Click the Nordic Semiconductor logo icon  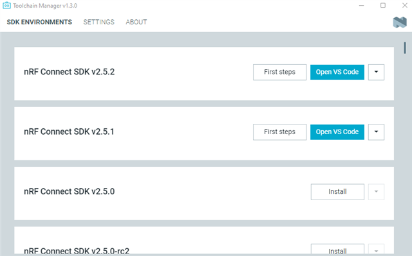click(400, 22)
